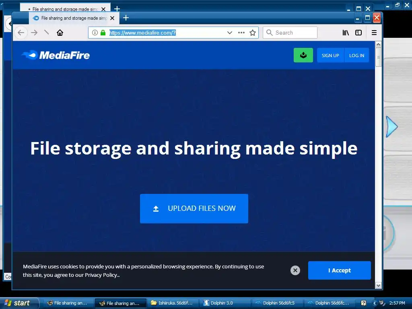Click the MediaFire flame logo
Image resolution: width=412 pixels, height=309 pixels.
[56, 55]
